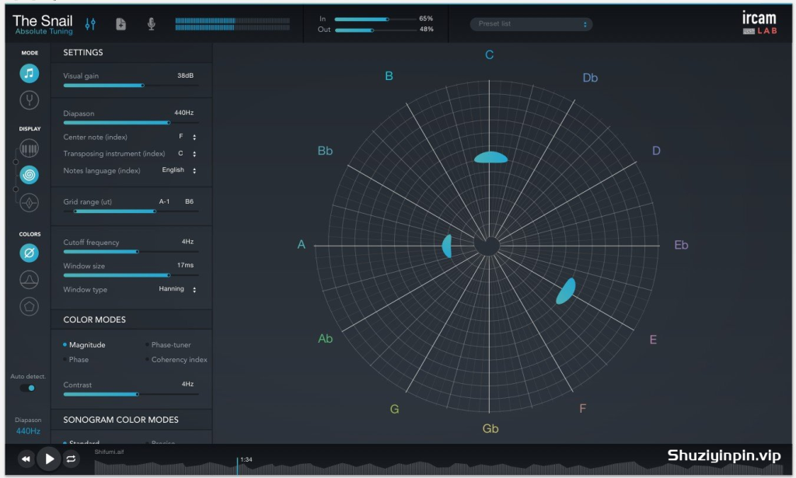796x478 pixels.
Task: Rewind playback to start
Action: pyautogui.click(x=26, y=459)
